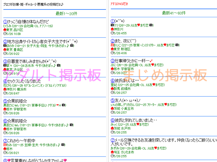Open the これから〜午前中 post

[x=22, y=140]
